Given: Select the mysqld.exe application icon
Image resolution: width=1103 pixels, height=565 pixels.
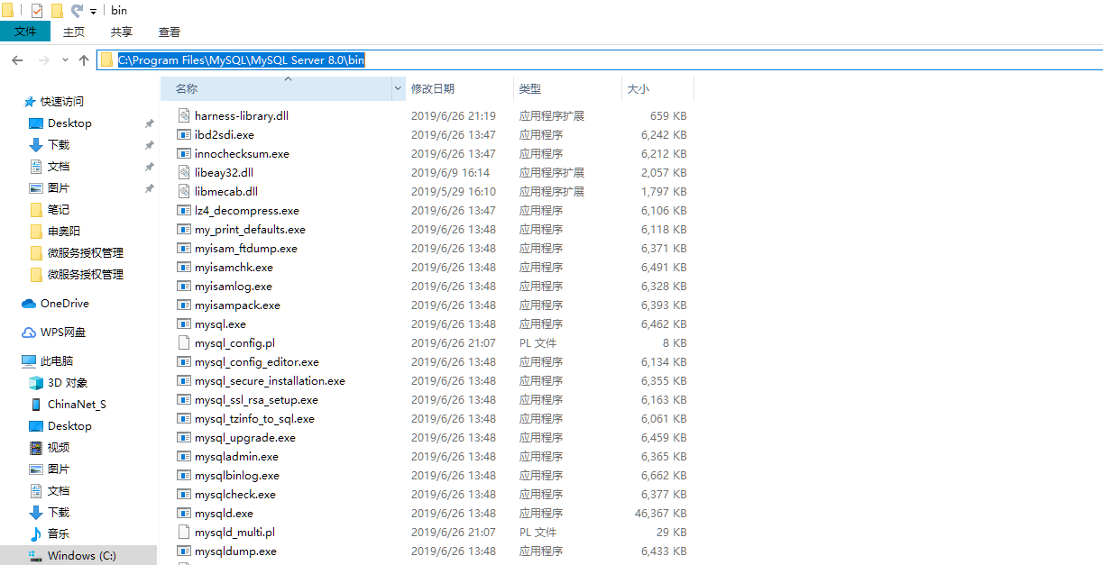Looking at the screenshot, I should point(184,513).
